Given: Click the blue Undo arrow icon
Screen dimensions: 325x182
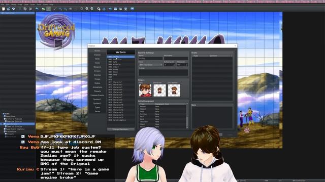Looking at the screenshot, I should click(x=37, y=9).
